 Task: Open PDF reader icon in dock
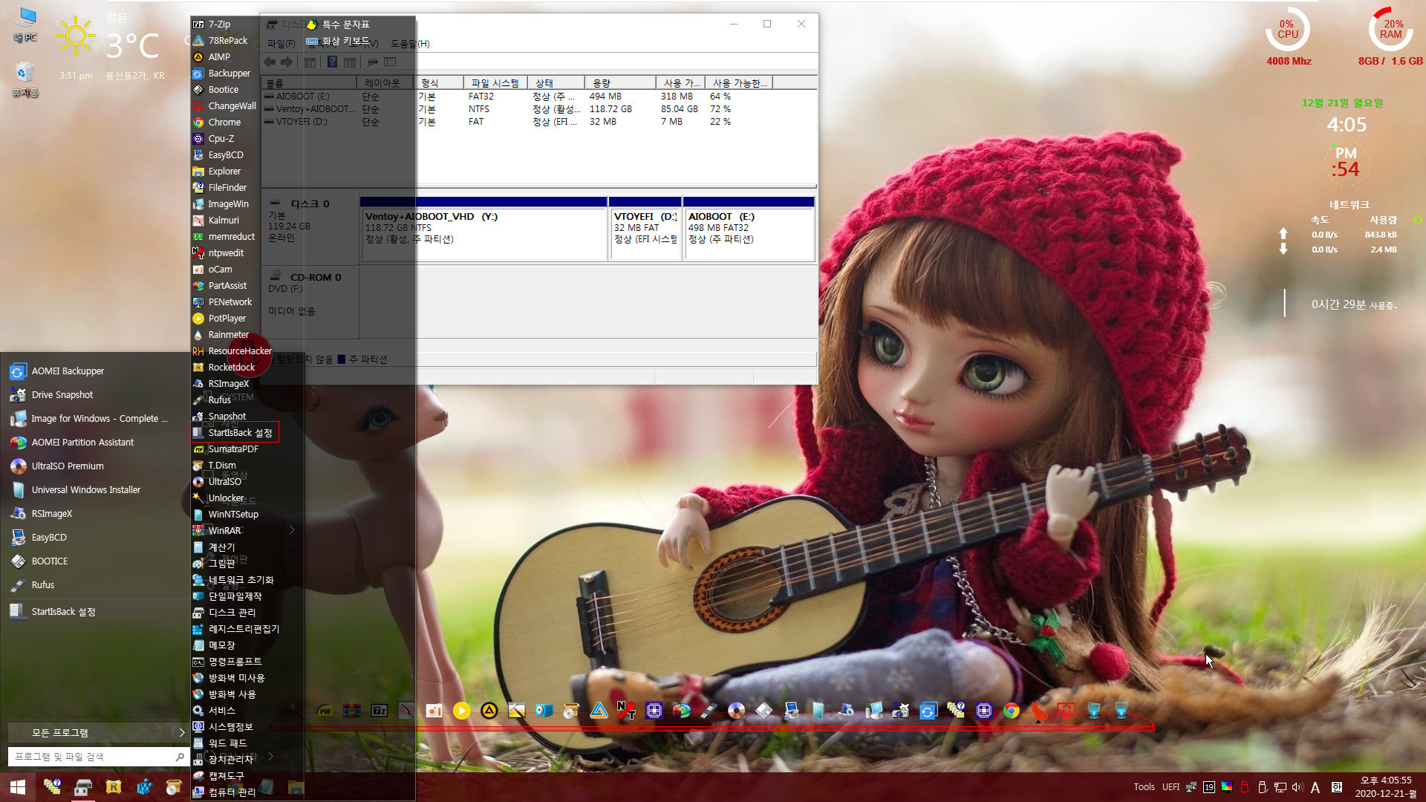coord(325,711)
